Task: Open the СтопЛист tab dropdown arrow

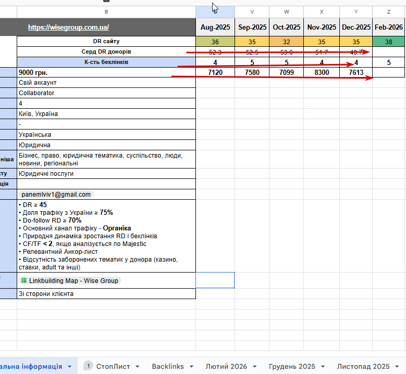Action: click(137, 367)
